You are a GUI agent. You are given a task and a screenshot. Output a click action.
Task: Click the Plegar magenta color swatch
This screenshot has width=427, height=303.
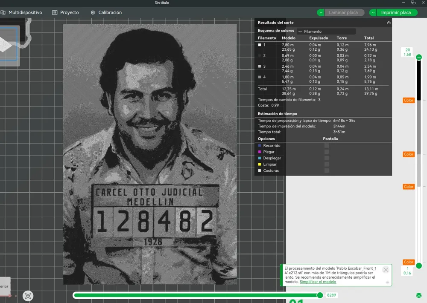[260, 152]
